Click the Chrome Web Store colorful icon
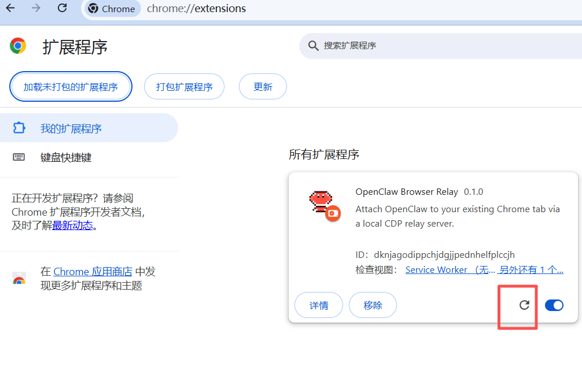Viewport: 582px width, 370px height. (x=19, y=276)
